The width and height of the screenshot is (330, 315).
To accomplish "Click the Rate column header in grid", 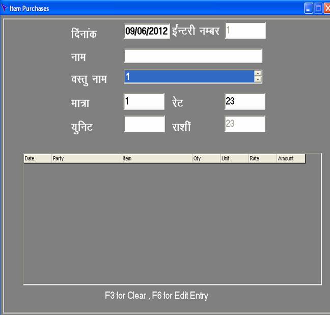I will pyautogui.click(x=262, y=159).
